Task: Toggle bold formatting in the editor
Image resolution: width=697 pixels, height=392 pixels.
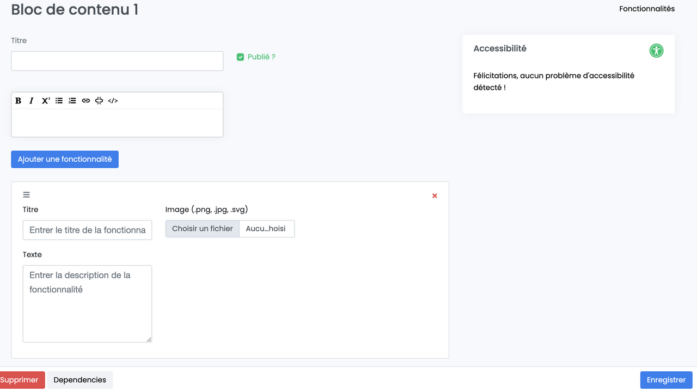Action: [19, 101]
